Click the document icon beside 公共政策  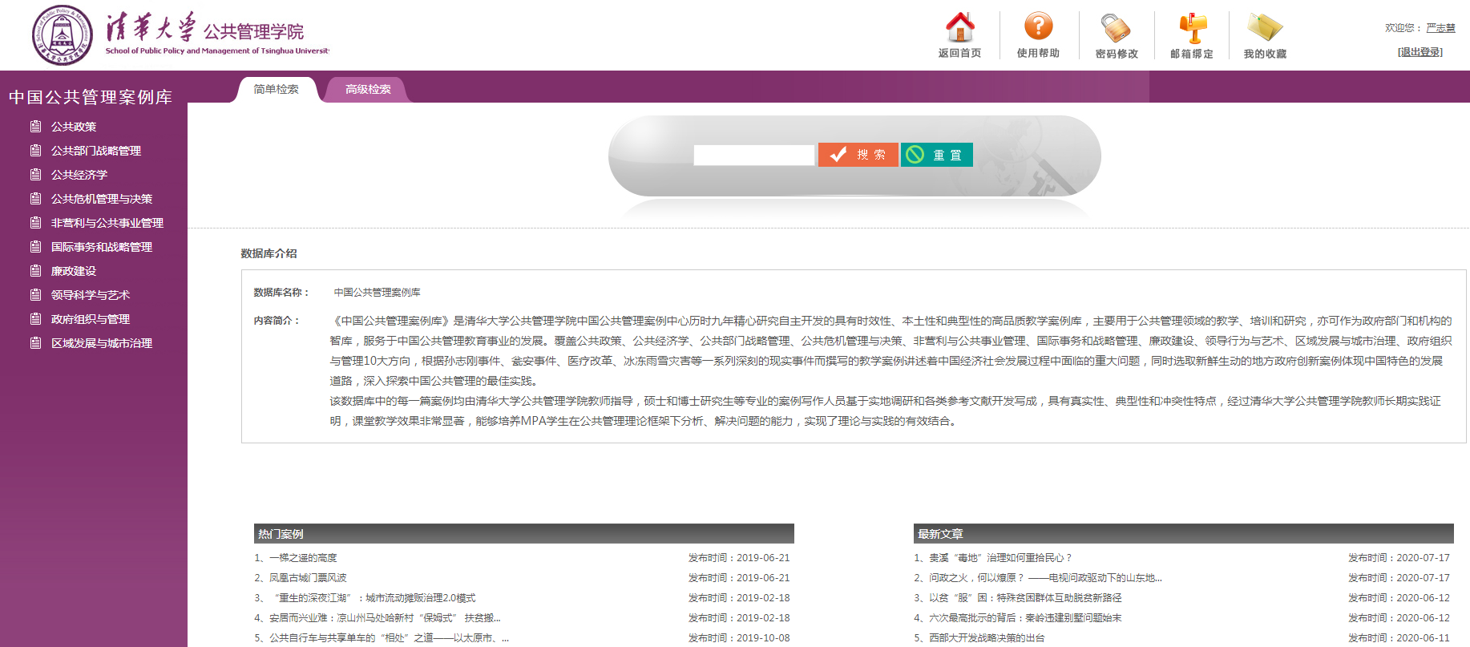[x=35, y=126]
